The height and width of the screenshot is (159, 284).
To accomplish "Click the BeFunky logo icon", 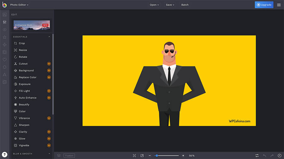I will point(4,5).
